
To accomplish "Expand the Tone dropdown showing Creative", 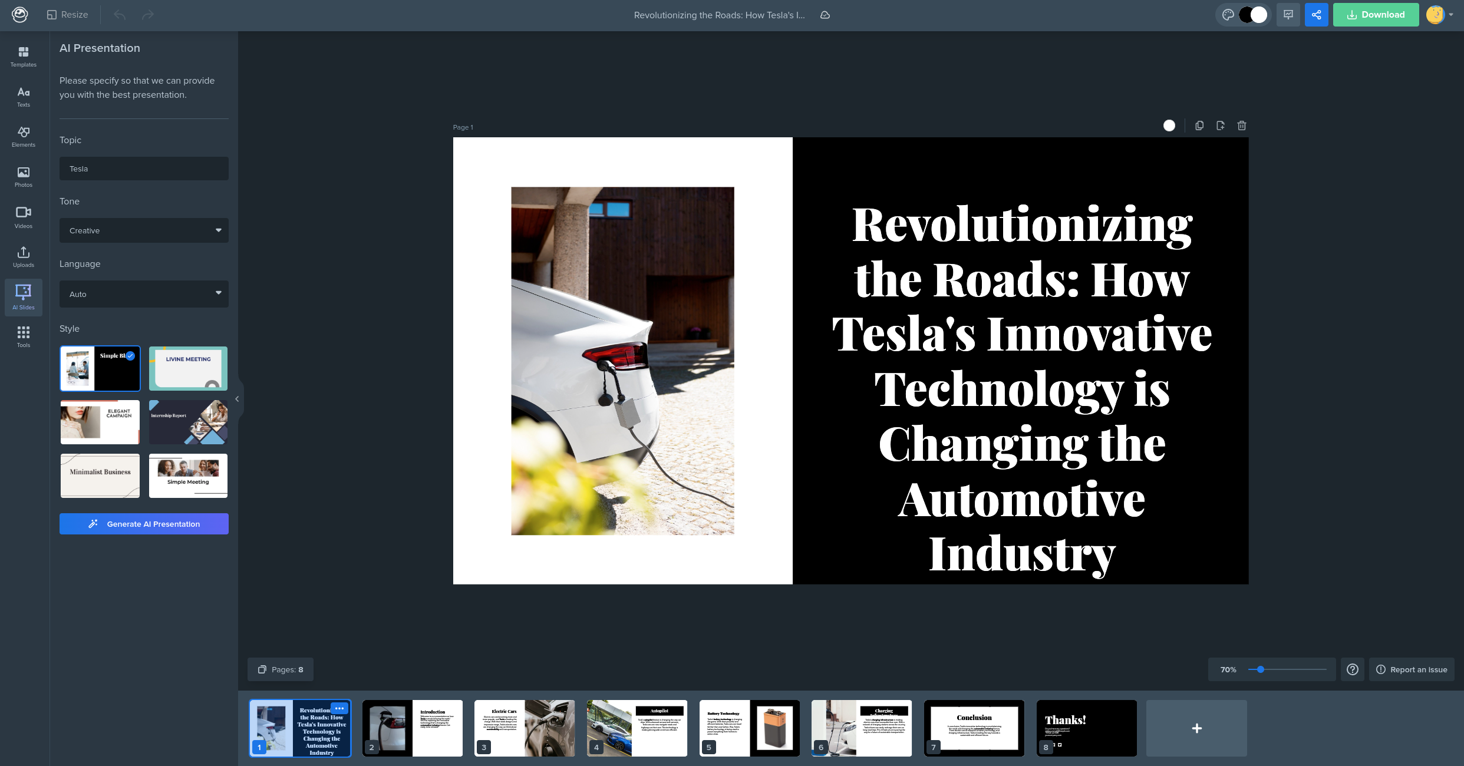I will pyautogui.click(x=144, y=230).
